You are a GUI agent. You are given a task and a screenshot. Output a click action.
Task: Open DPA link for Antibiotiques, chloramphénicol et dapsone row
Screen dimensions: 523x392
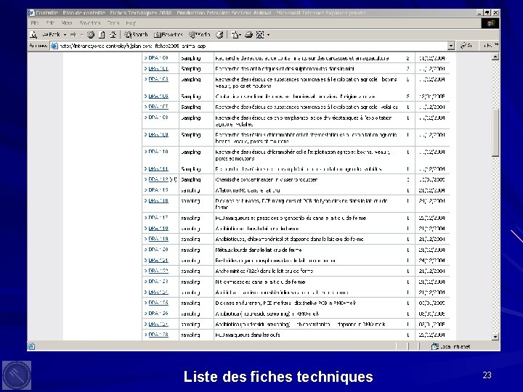click(158, 239)
